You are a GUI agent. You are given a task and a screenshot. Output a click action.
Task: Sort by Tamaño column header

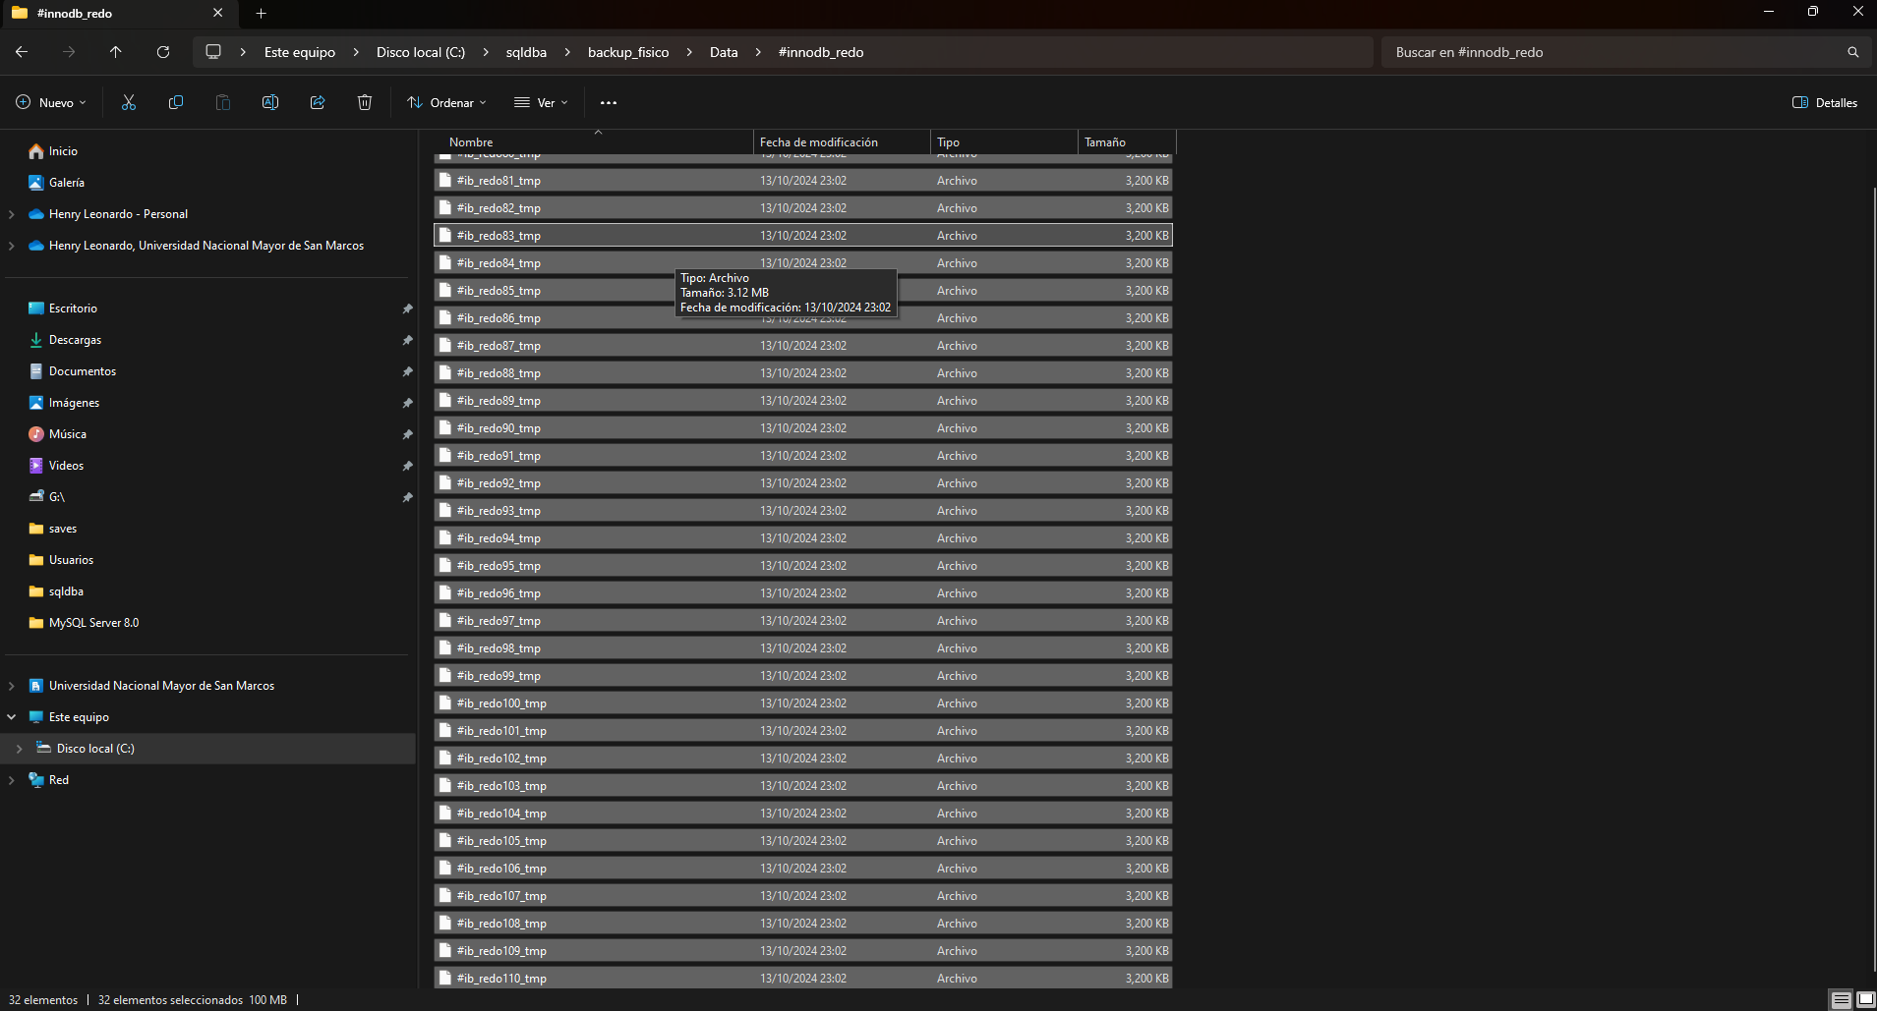(1127, 142)
